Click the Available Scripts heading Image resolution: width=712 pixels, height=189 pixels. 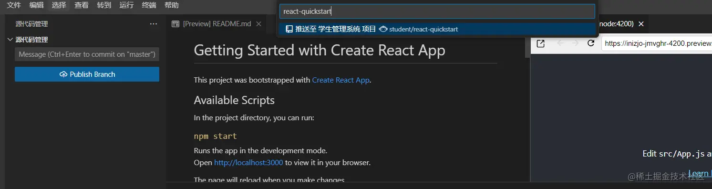pyautogui.click(x=234, y=100)
